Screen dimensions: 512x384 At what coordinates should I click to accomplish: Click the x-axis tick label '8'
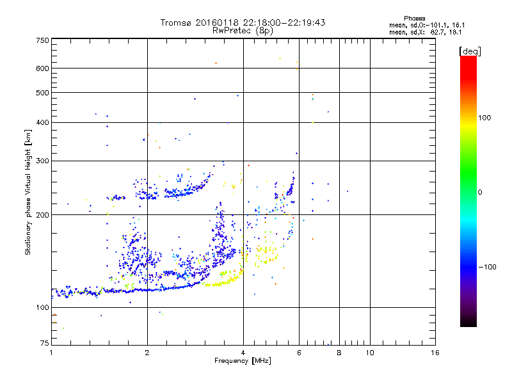pos(339,353)
